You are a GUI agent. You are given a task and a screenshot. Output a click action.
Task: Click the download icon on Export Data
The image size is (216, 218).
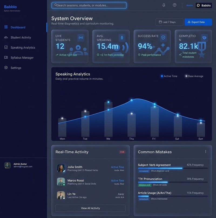[189, 22]
